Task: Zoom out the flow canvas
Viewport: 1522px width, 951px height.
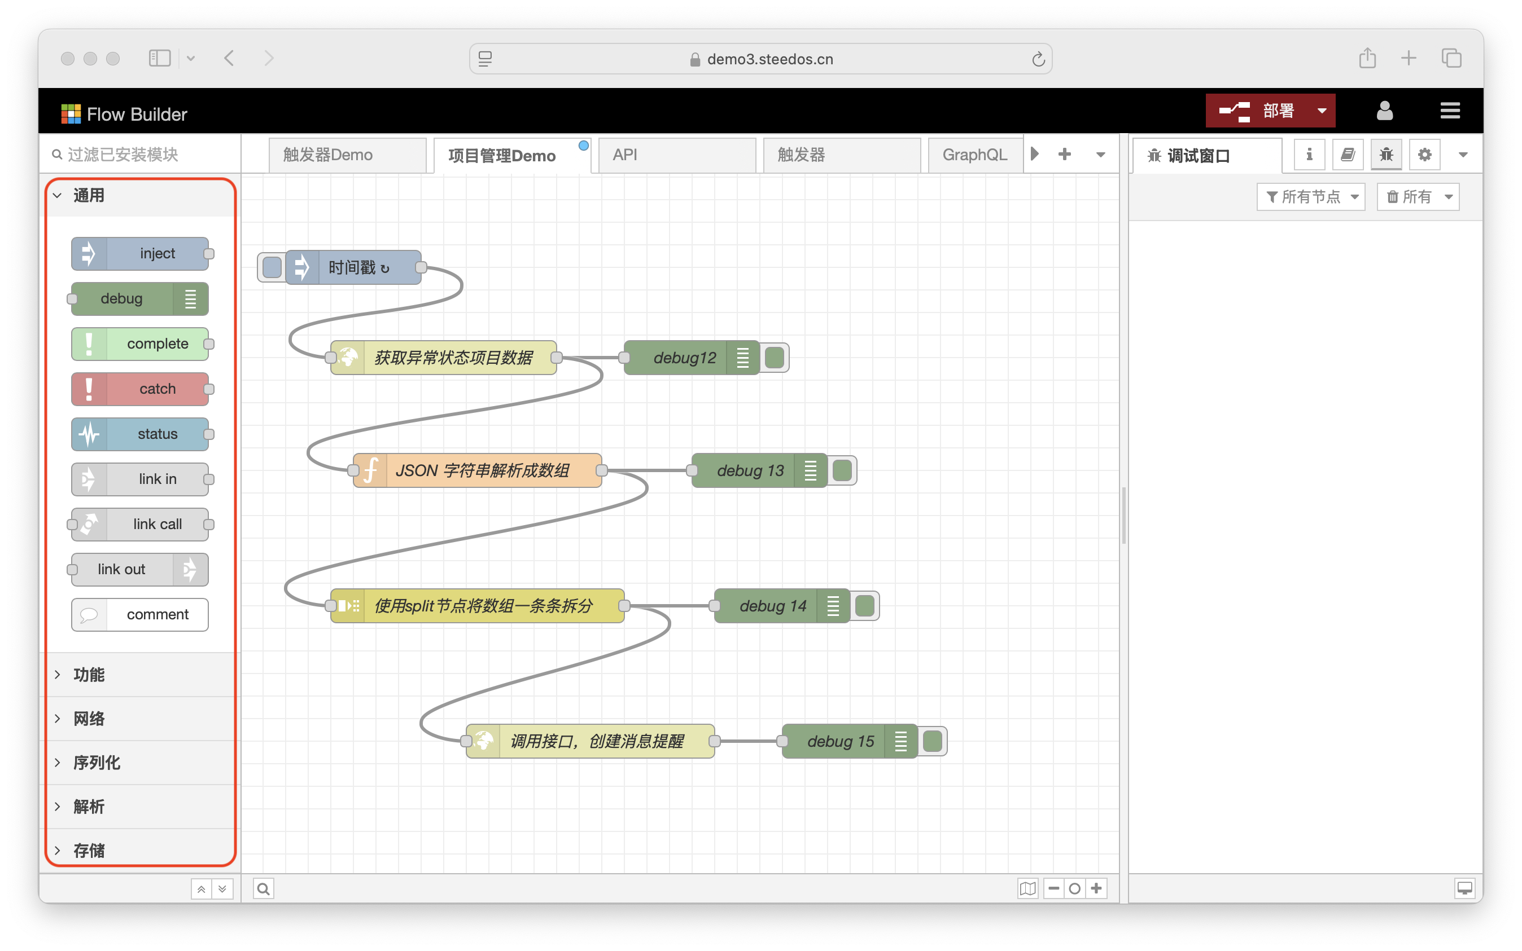Action: [x=1053, y=888]
